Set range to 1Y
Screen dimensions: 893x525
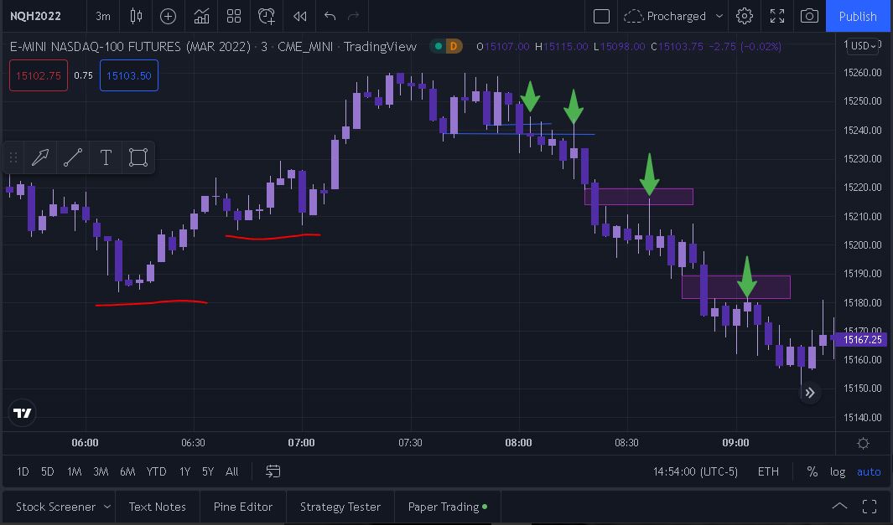click(184, 471)
